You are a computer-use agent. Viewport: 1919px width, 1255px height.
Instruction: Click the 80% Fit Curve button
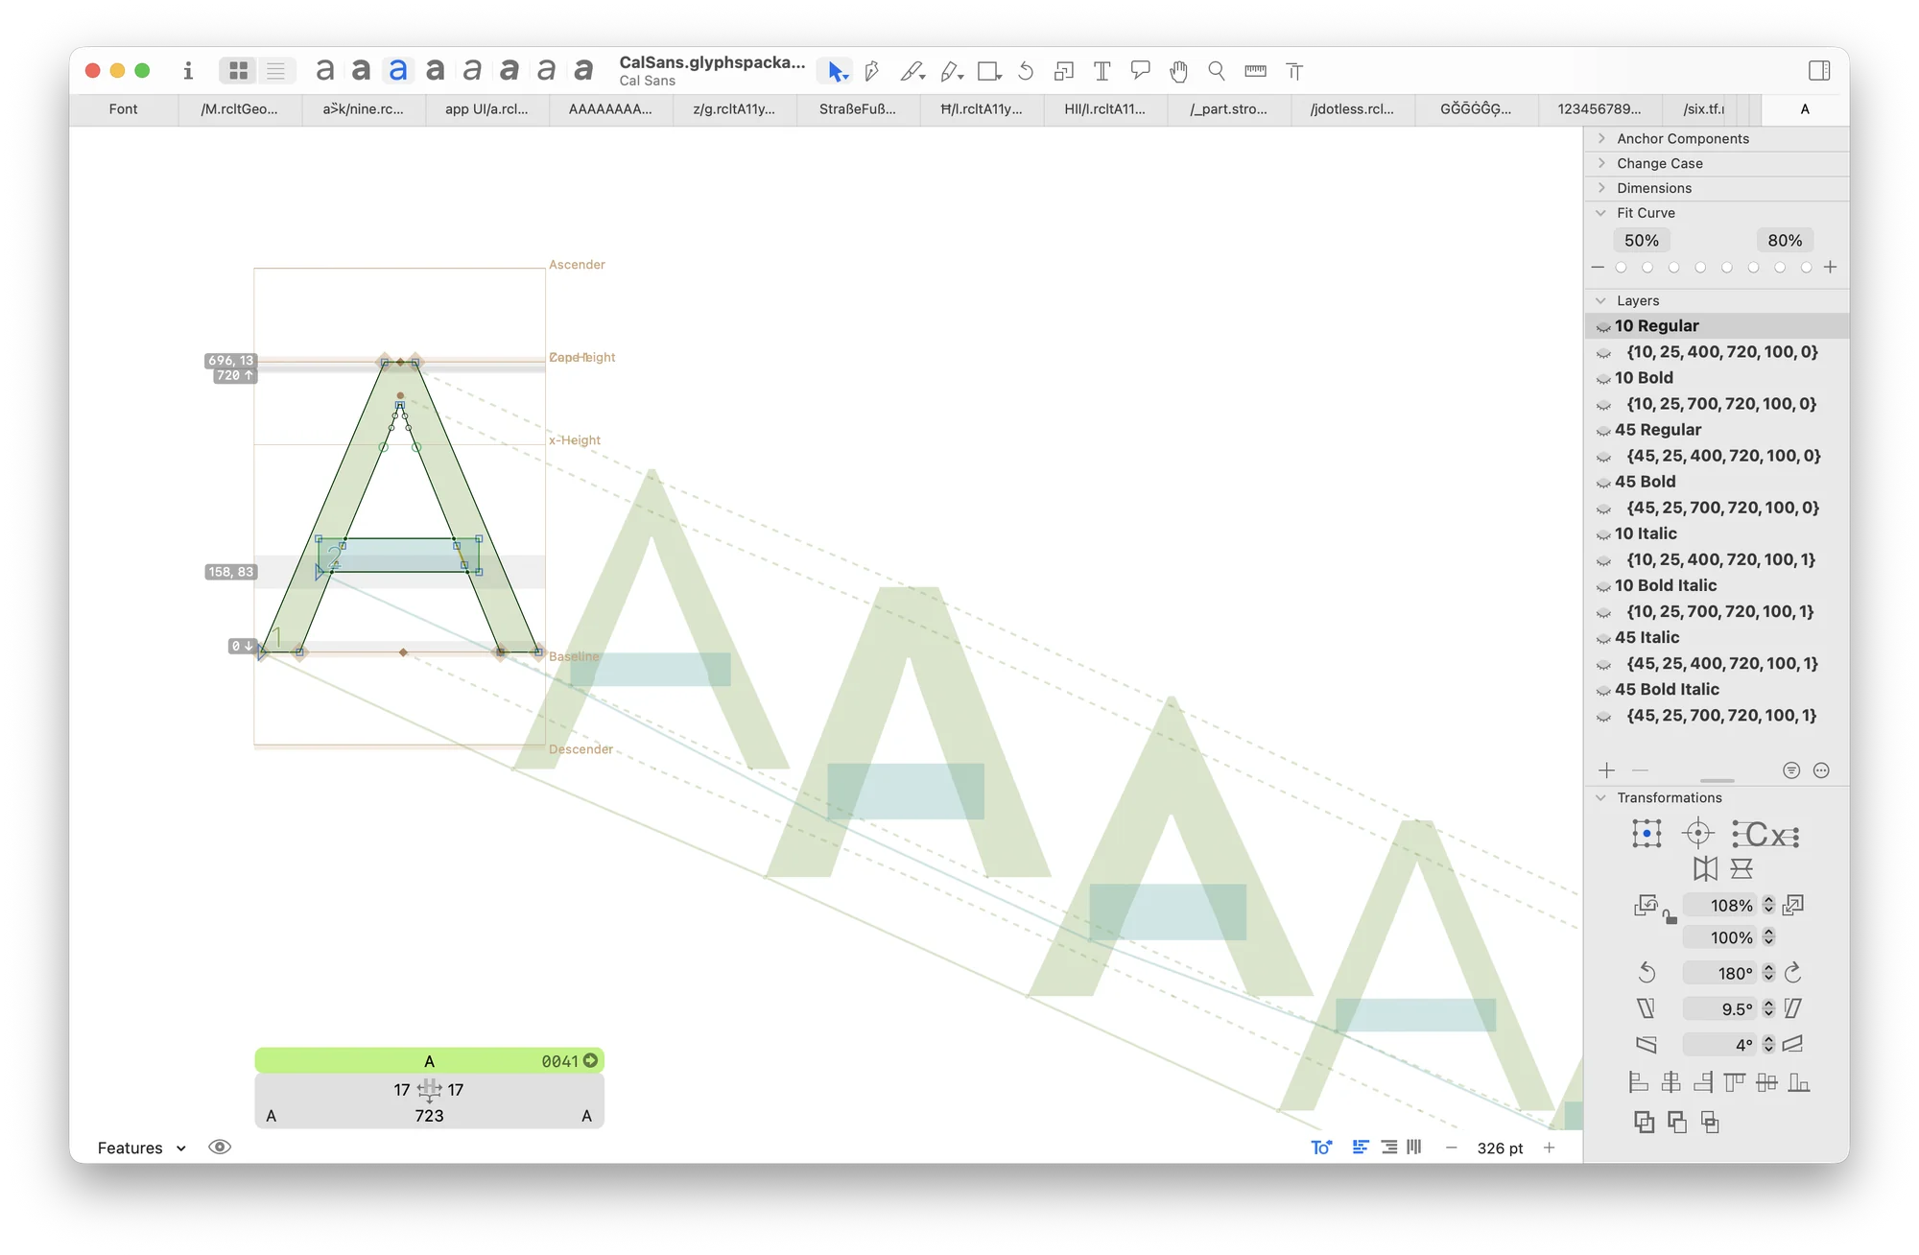point(1785,240)
